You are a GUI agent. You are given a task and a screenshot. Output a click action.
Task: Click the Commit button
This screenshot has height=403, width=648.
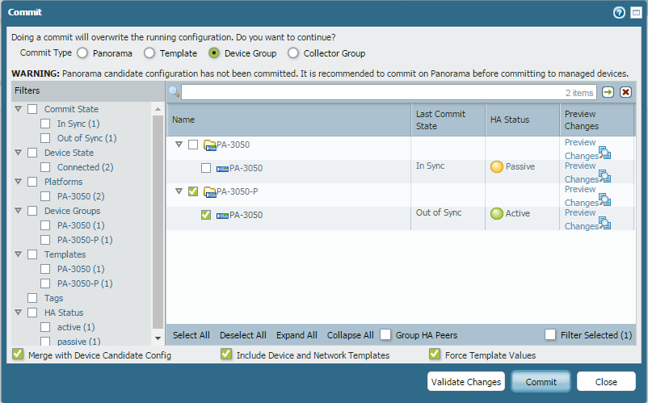click(x=541, y=381)
